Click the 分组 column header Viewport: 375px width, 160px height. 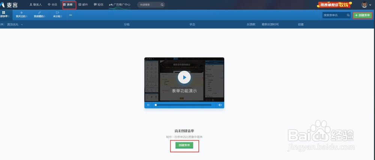point(126,24)
